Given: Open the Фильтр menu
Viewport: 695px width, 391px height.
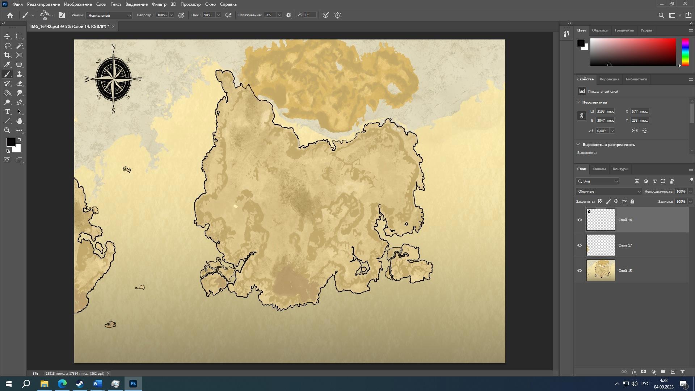Looking at the screenshot, I should [x=159, y=4].
